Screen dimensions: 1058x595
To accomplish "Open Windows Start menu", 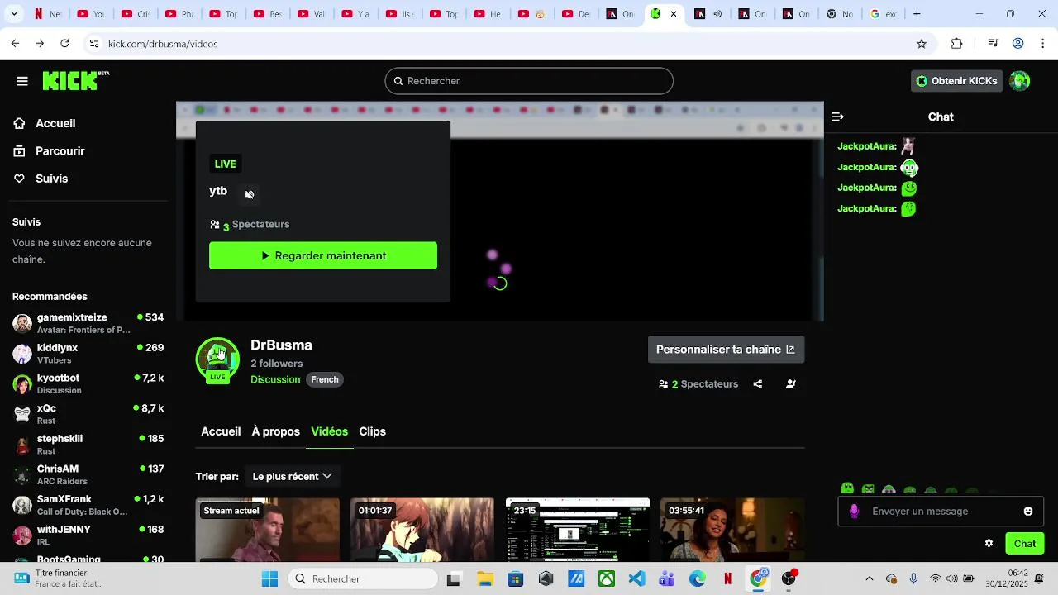I will [270, 579].
